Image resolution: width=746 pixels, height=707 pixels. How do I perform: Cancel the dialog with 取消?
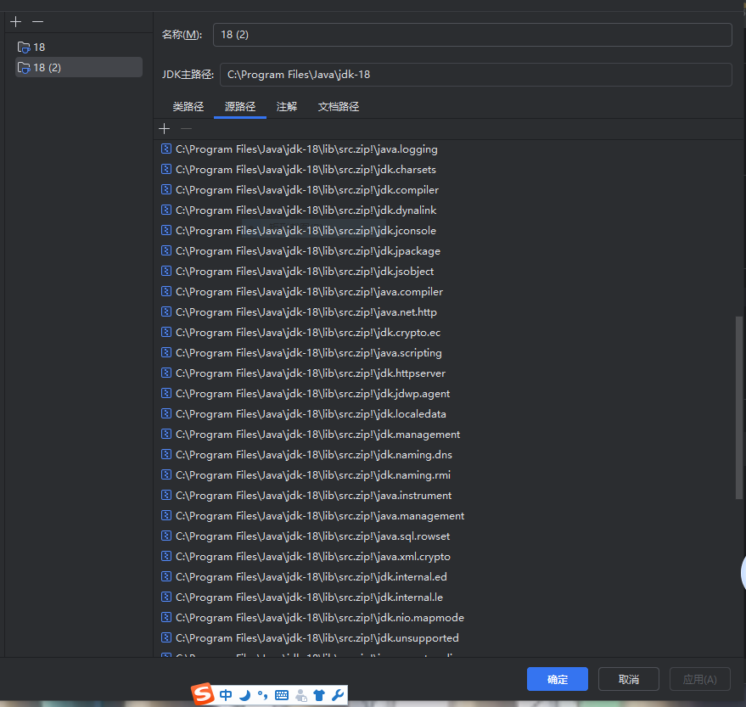629,679
